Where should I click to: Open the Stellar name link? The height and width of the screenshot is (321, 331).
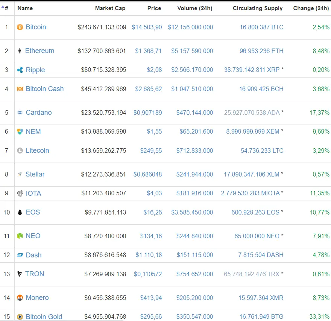click(x=35, y=174)
